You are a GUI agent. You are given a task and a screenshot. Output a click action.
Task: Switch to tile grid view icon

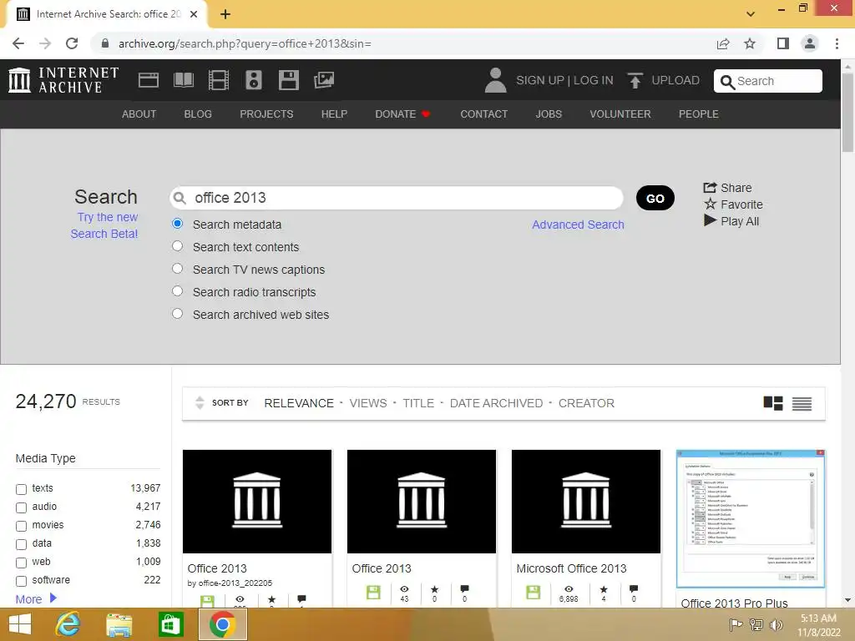coord(772,403)
